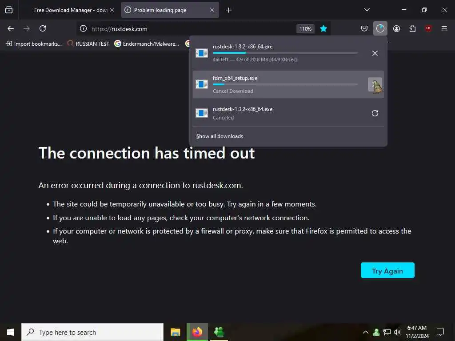Open the Firefox application hamburger menu

point(444,28)
